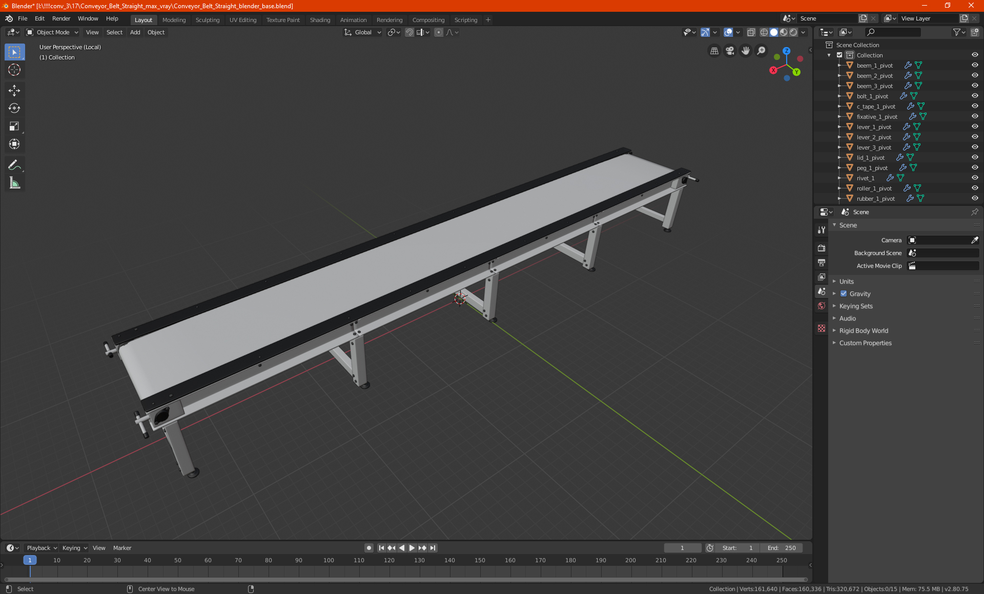The height and width of the screenshot is (594, 984).
Task: Toggle proportional editing
Action: (x=439, y=32)
